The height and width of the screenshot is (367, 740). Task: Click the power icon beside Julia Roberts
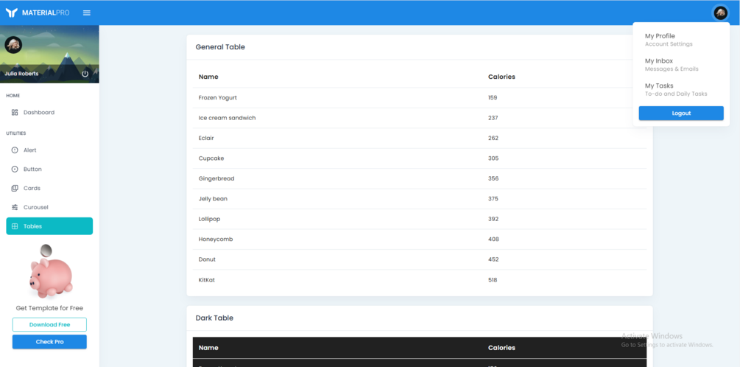tap(85, 74)
